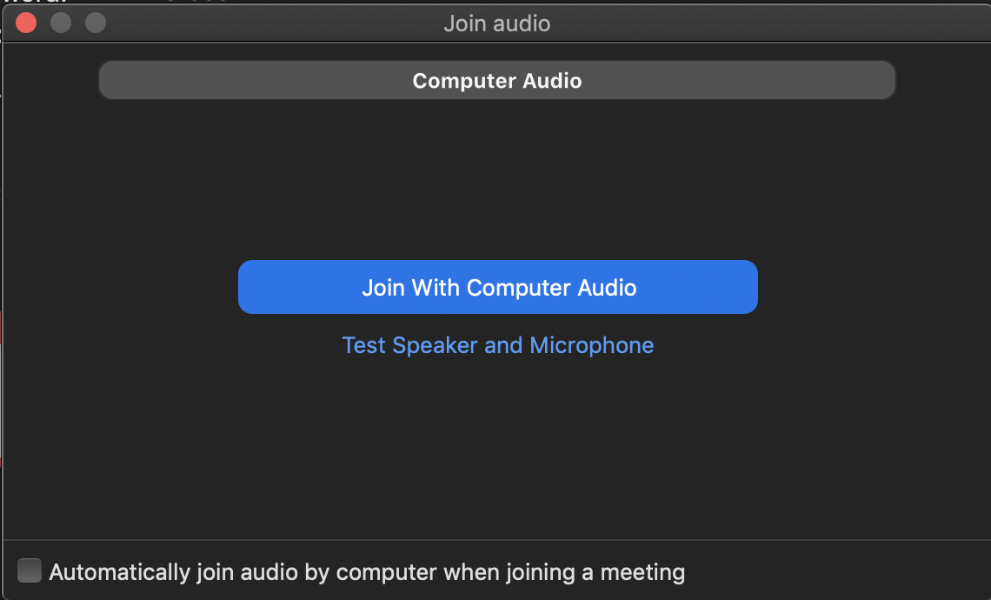Image resolution: width=991 pixels, height=600 pixels.
Task: Click Join With Computer Audio button
Action: pos(498,287)
